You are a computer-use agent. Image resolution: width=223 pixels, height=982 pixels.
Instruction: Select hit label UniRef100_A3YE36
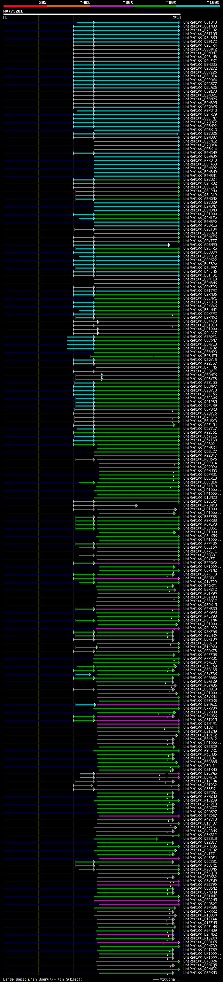click(200, 674)
